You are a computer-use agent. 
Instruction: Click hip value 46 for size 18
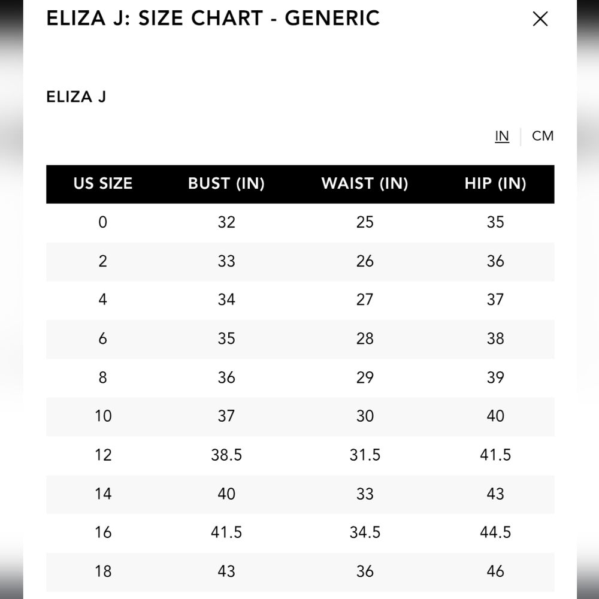tap(495, 571)
